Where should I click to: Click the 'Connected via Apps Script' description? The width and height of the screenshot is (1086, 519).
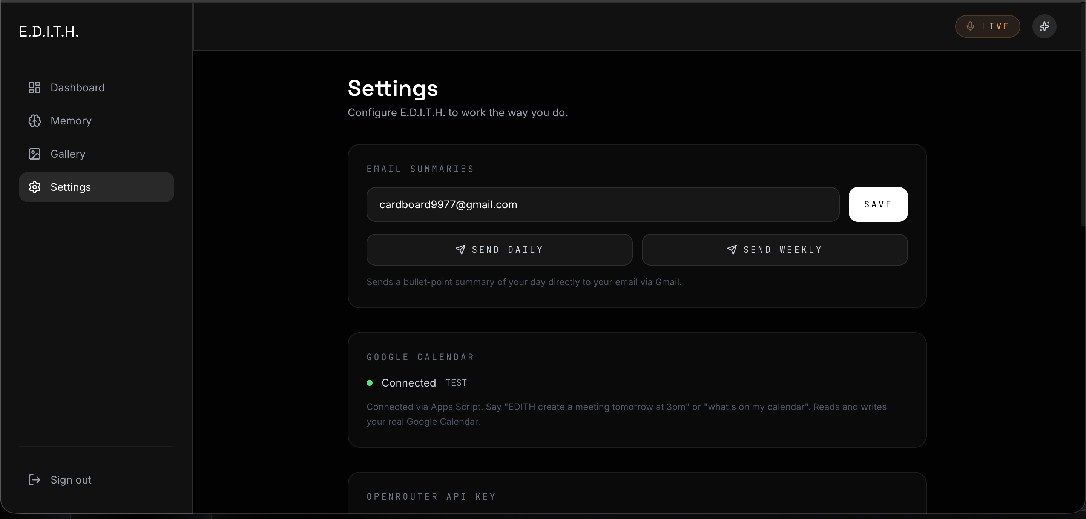pyautogui.click(x=626, y=414)
